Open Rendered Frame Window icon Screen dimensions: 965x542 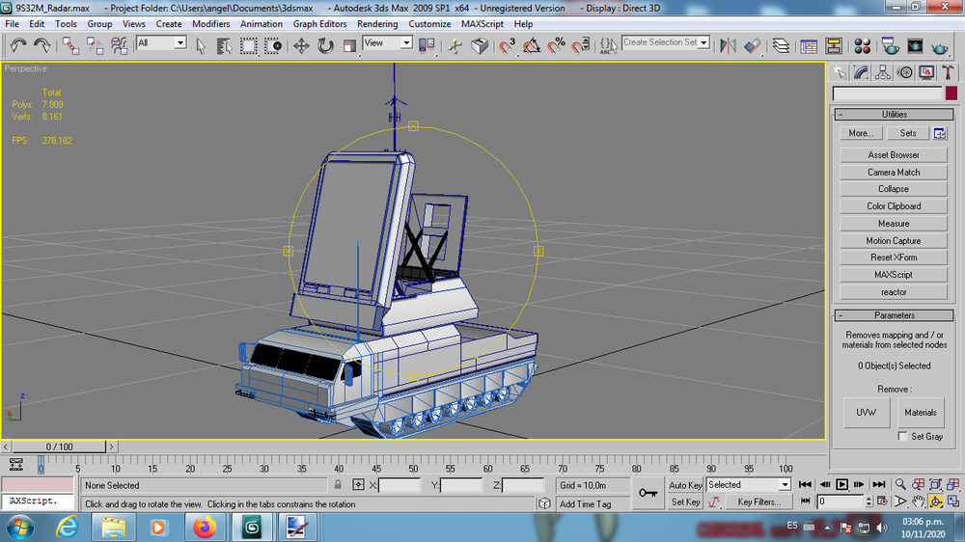pos(915,46)
